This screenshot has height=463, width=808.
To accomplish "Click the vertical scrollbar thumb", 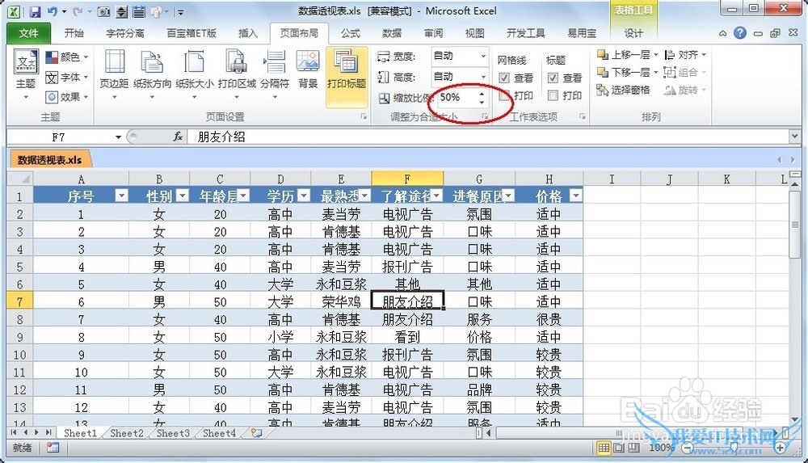I will 794,225.
